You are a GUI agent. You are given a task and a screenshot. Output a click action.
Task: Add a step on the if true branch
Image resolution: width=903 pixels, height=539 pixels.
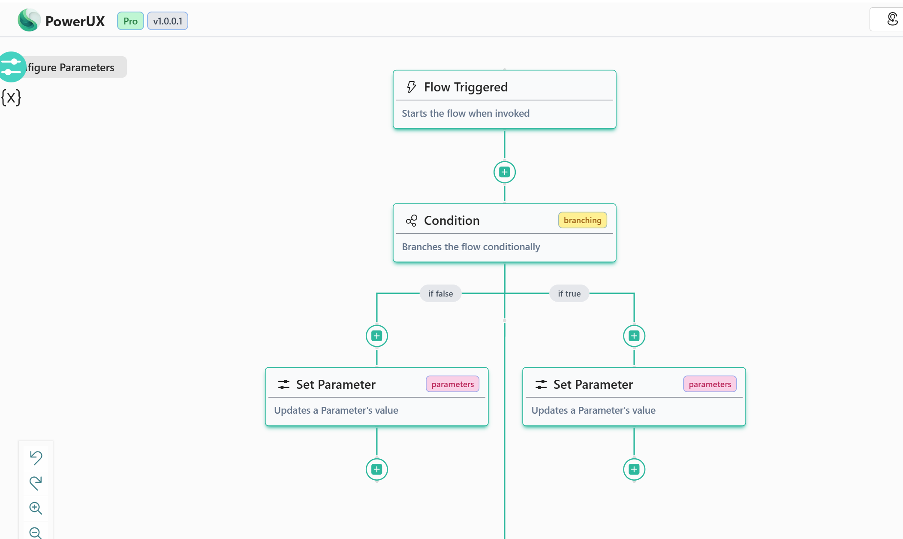634,336
